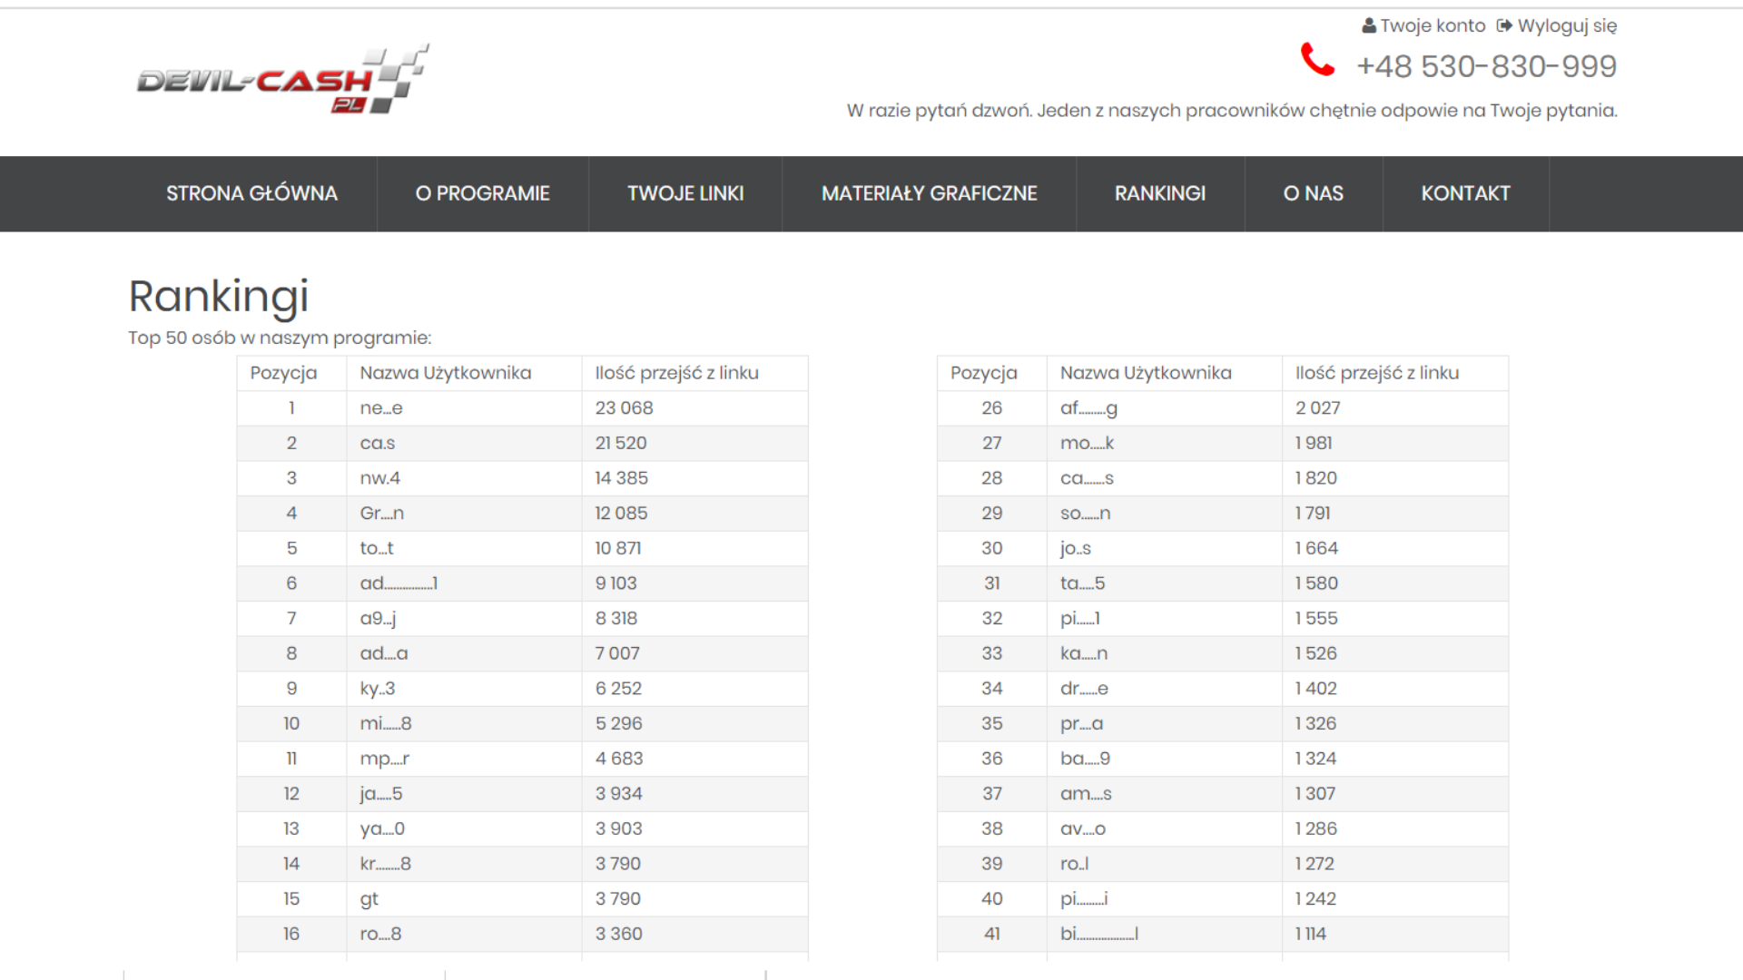Click position number 33
Screen dimensions: 1743x980
(x=991, y=654)
